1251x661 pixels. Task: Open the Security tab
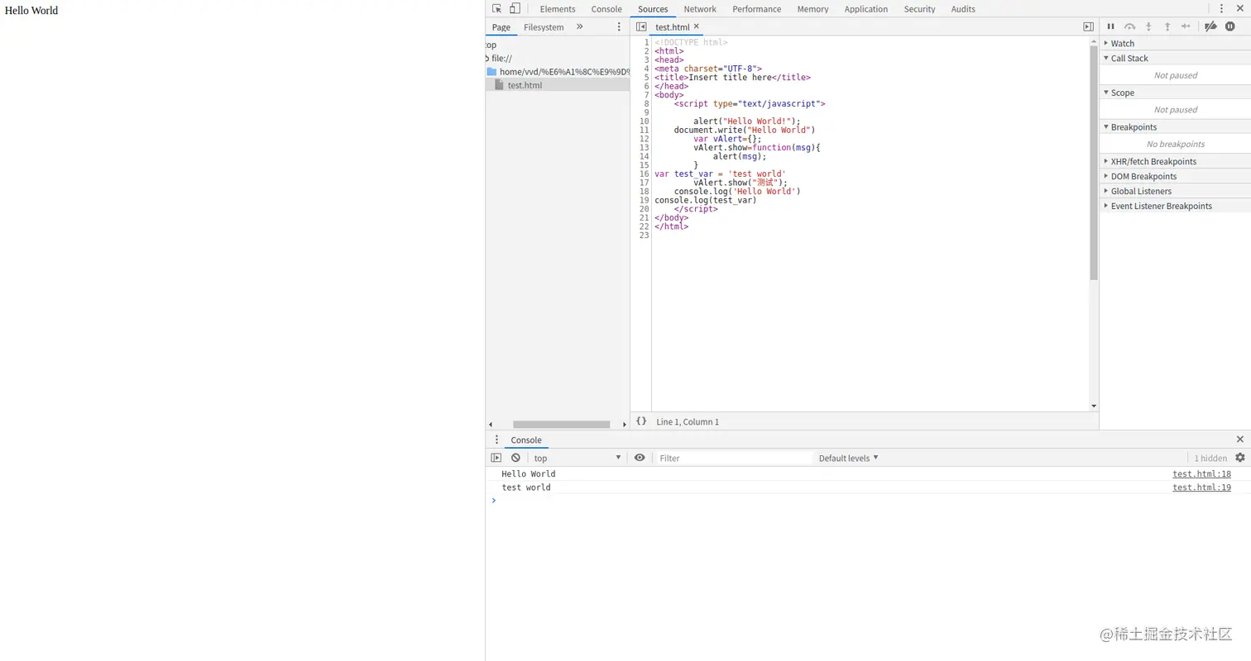pos(919,9)
